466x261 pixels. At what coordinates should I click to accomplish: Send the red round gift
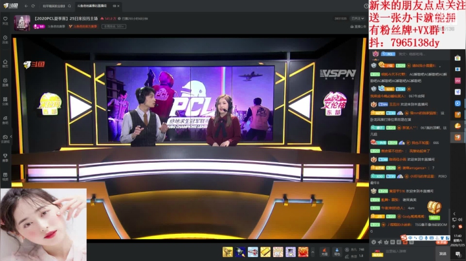click(304, 252)
